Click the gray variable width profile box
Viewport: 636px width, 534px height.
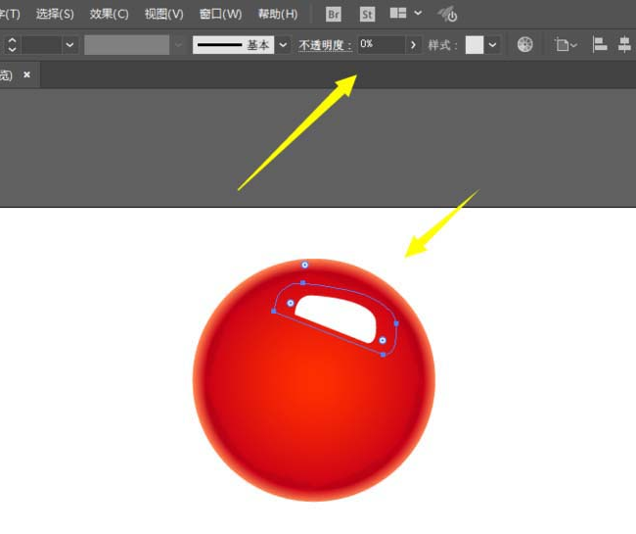(126, 45)
